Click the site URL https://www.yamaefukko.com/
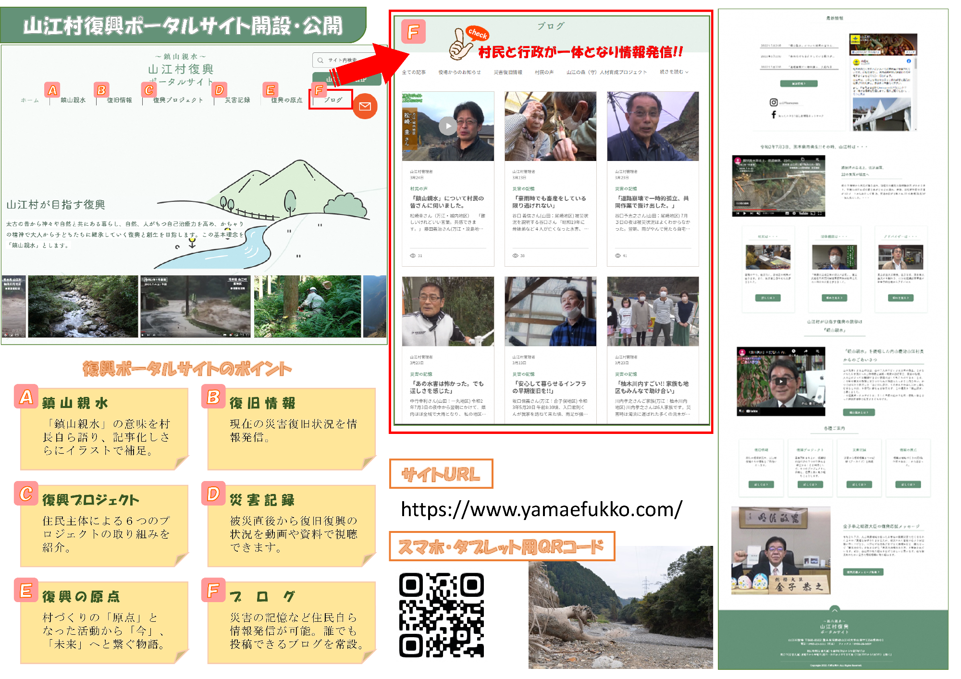This screenshot has width=961, height=679. [542, 509]
